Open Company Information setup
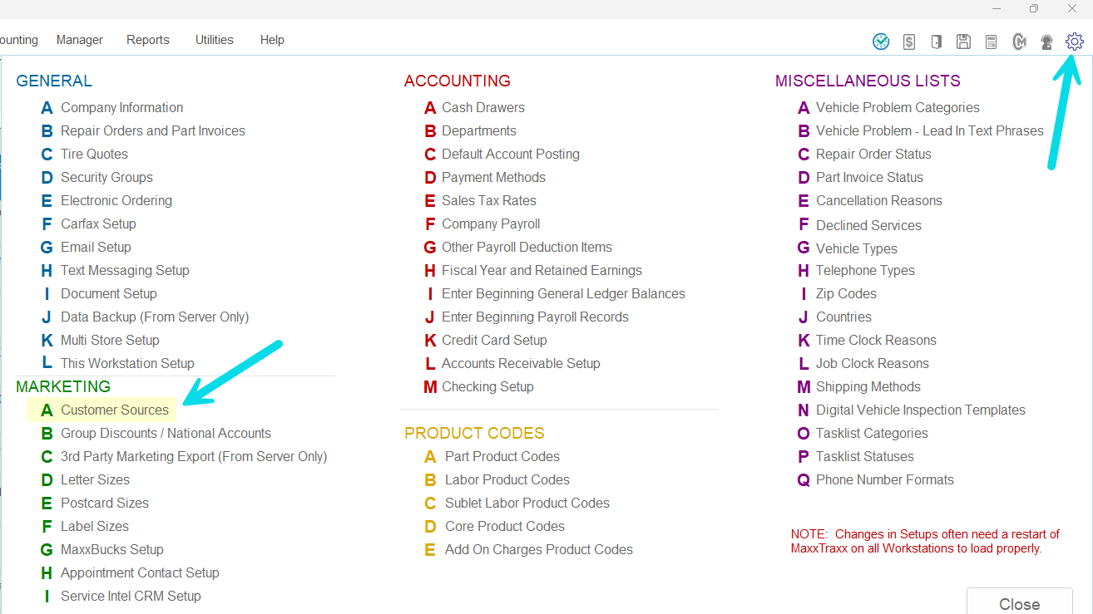 [x=121, y=107]
